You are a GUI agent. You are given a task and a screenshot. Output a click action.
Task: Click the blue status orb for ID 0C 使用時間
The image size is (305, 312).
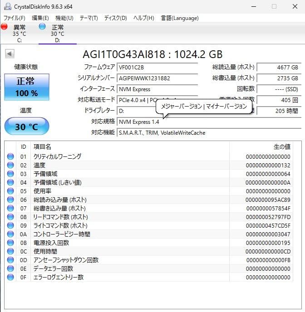click(x=10, y=251)
